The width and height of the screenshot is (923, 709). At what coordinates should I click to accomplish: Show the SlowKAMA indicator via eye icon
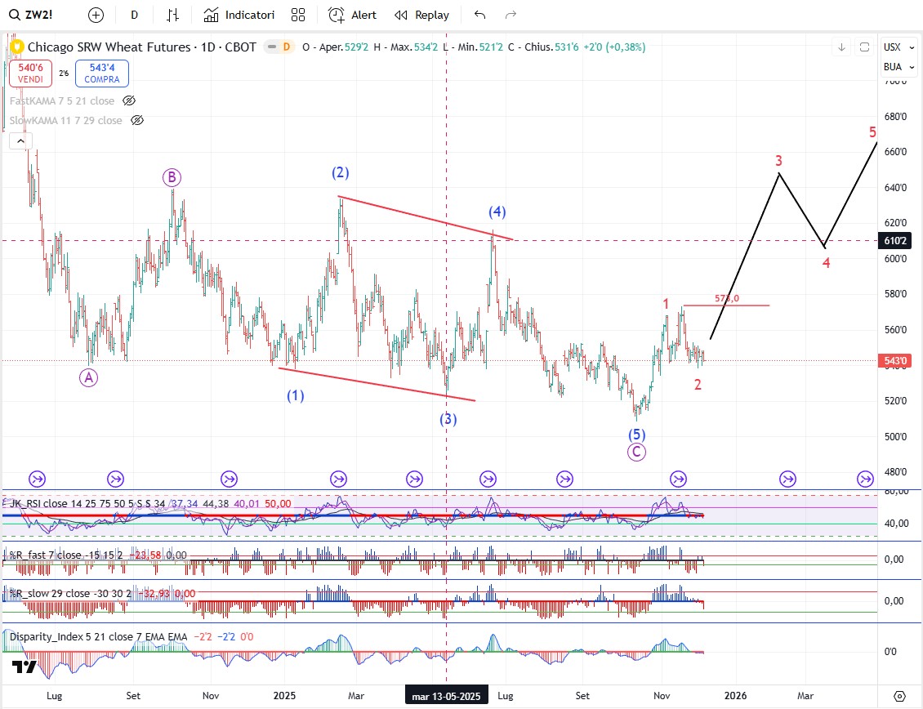click(x=137, y=120)
